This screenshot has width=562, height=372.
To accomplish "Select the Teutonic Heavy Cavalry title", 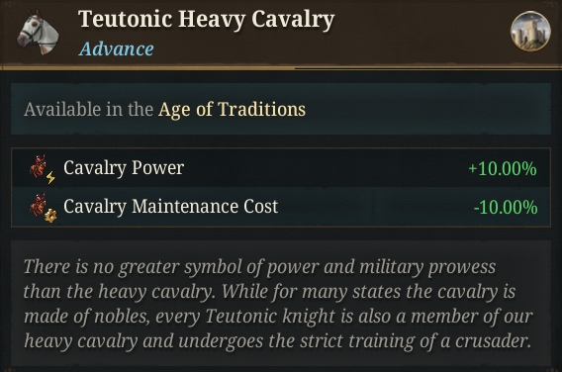I will click(206, 20).
